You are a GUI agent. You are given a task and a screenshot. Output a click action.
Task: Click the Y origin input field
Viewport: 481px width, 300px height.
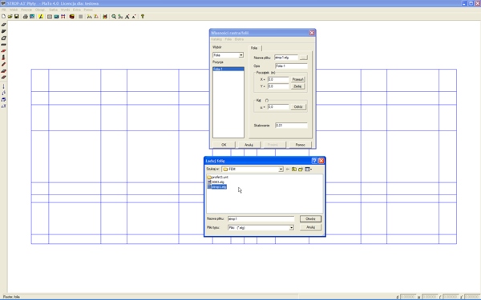pos(278,86)
